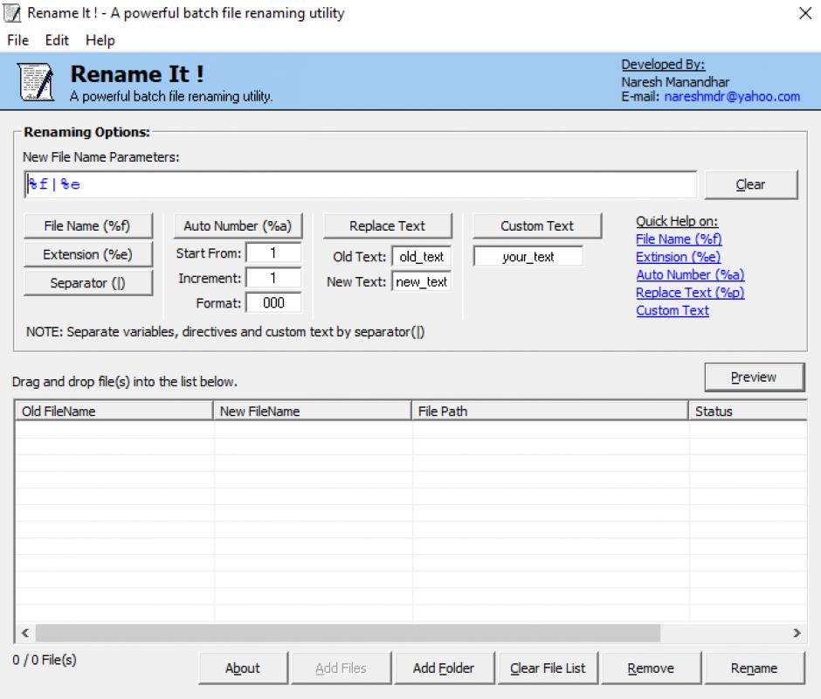Click the right arrow of the horizontal scrollbar

[797, 633]
